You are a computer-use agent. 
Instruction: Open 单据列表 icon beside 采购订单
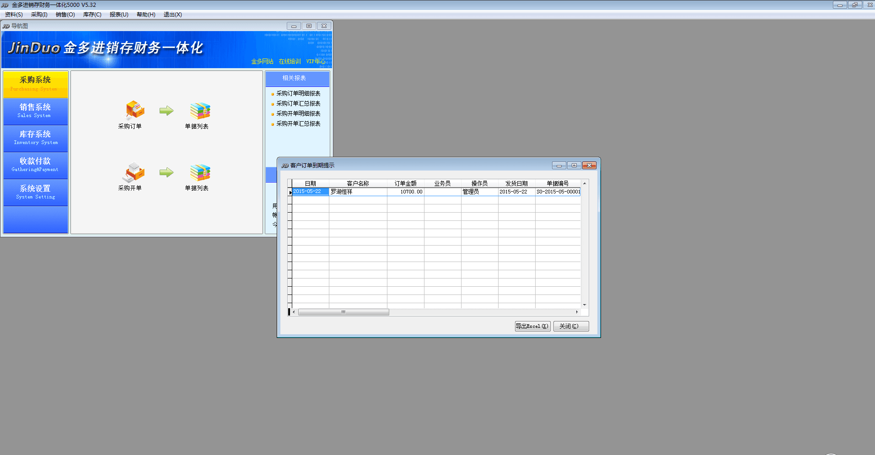point(199,111)
